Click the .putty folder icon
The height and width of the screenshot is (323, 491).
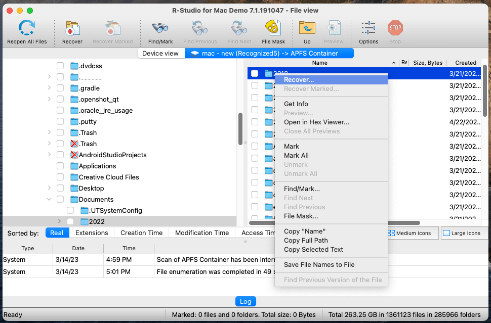coord(74,122)
